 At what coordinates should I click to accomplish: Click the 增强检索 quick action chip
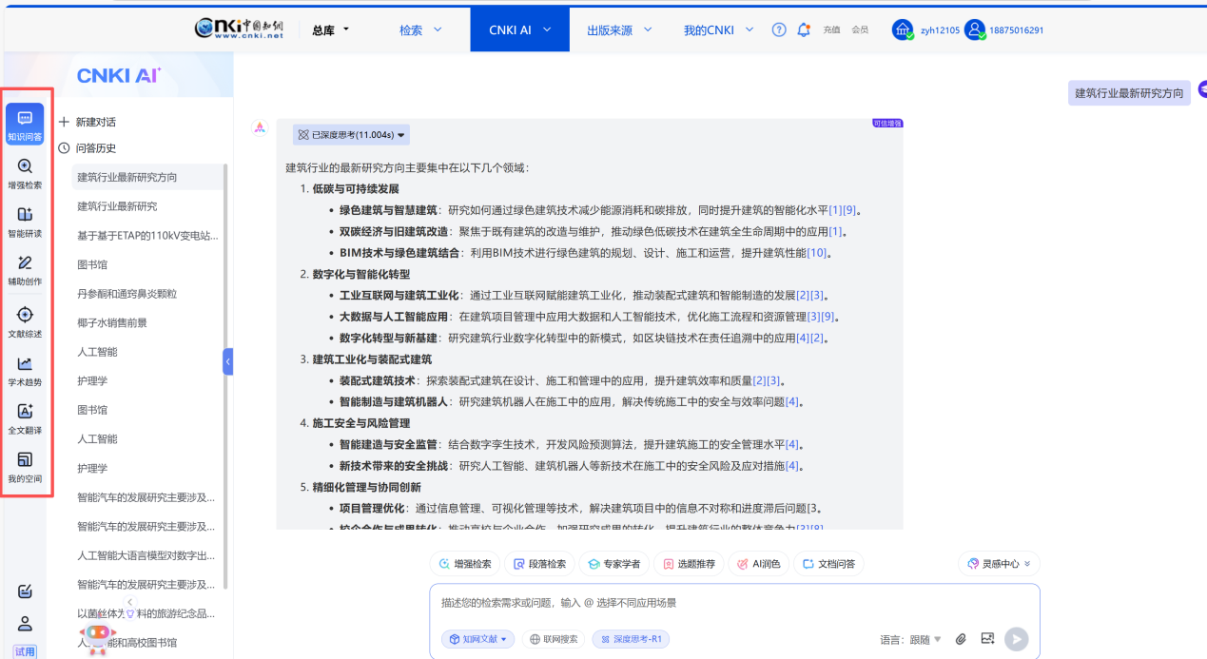465,564
